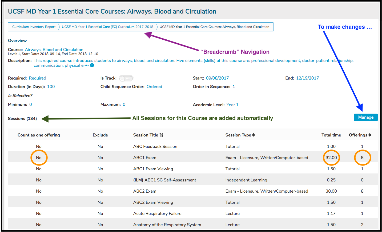Edit the Required value
This screenshot has width=382, height=232.
coord(38,78)
